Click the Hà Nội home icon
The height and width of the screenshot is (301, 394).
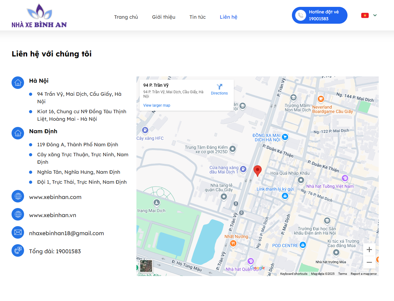tap(18, 83)
